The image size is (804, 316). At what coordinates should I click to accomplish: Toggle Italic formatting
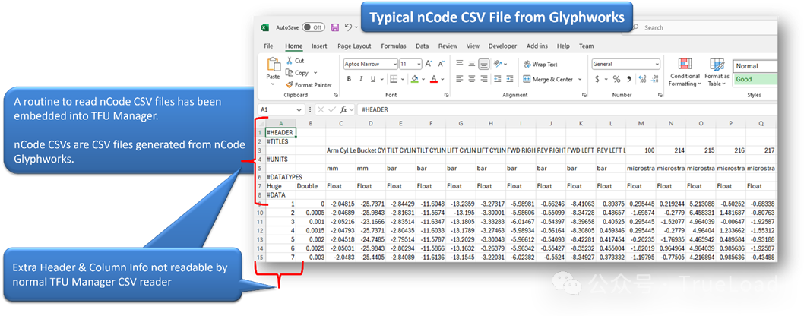(361, 79)
